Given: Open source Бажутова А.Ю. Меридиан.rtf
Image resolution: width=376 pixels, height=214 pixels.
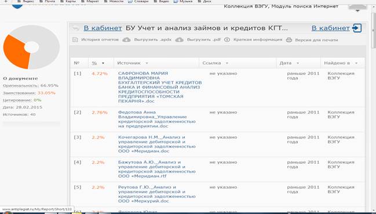Looking at the screenshot, I should click(157, 169).
